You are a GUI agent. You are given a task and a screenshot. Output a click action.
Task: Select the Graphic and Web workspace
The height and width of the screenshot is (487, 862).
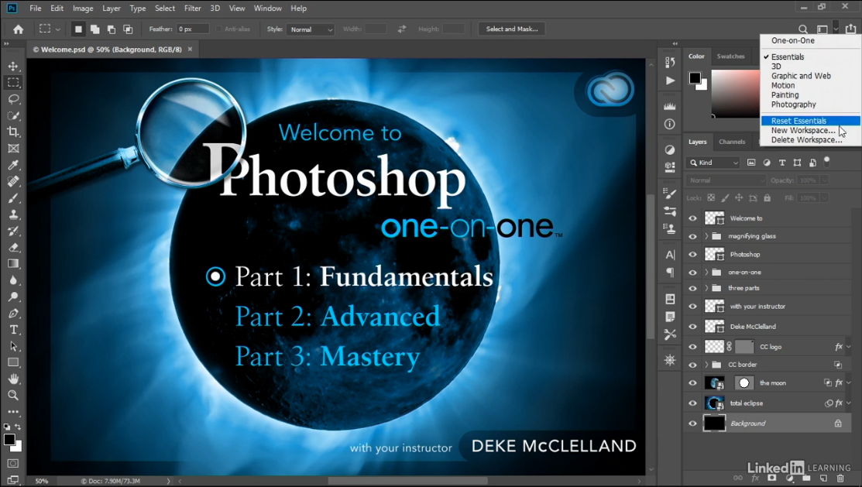point(801,76)
